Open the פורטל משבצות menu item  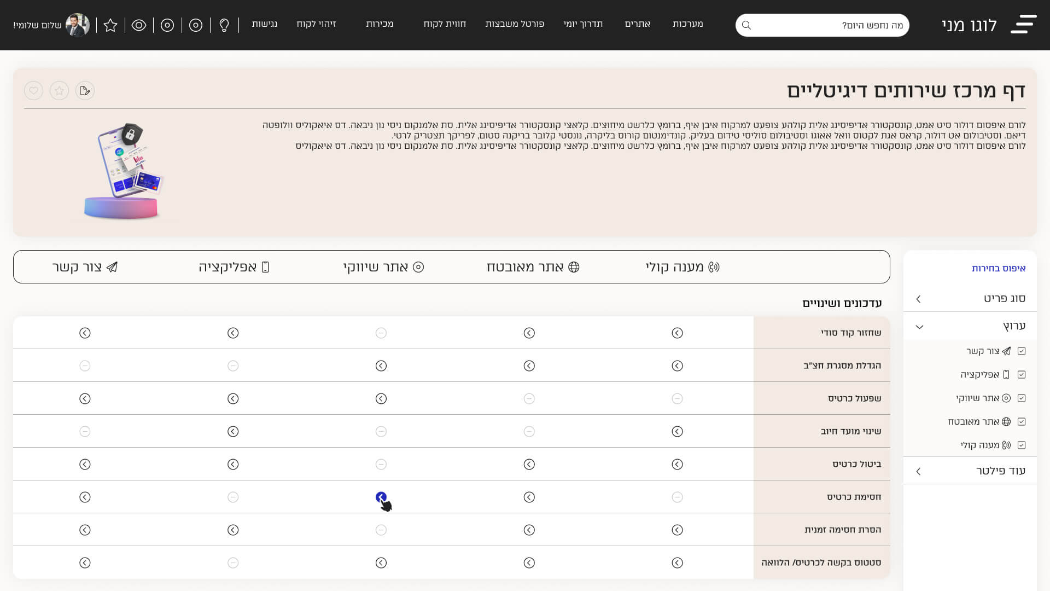pos(515,24)
